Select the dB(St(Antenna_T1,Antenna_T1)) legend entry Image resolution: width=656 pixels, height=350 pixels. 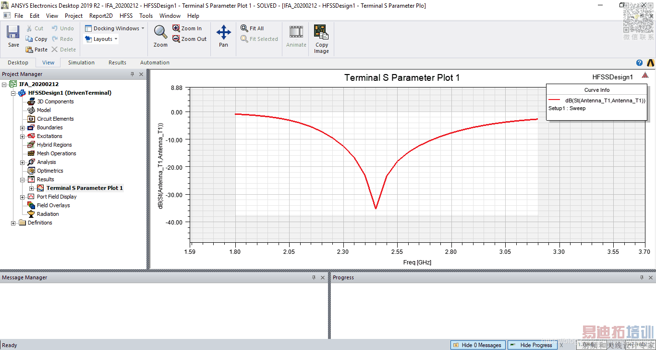point(605,100)
